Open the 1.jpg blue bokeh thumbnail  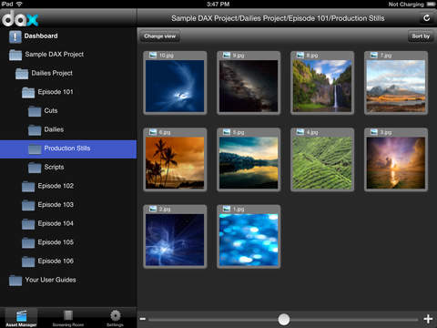click(249, 240)
